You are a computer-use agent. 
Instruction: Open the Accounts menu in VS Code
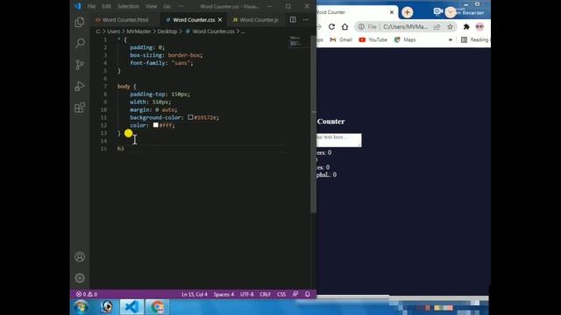point(80,256)
